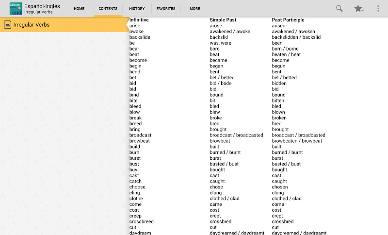Viewport: 388px width, 235px height.
Task: Click simple past 'came'
Action: (x=216, y=204)
